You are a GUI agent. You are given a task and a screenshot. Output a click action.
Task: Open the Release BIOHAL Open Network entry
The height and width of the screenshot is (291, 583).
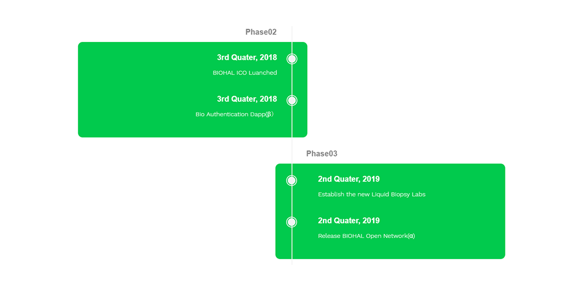(x=366, y=236)
